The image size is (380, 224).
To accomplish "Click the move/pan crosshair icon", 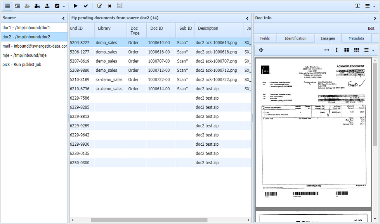I will coord(261,50).
